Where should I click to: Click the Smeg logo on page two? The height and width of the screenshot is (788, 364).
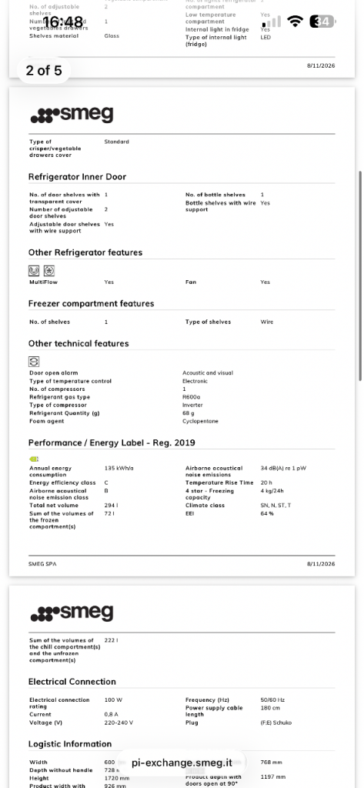(x=72, y=115)
